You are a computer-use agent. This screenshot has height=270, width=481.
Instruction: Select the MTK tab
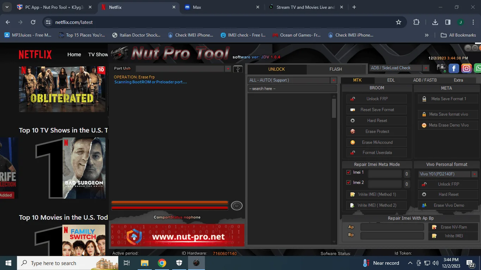(x=357, y=80)
